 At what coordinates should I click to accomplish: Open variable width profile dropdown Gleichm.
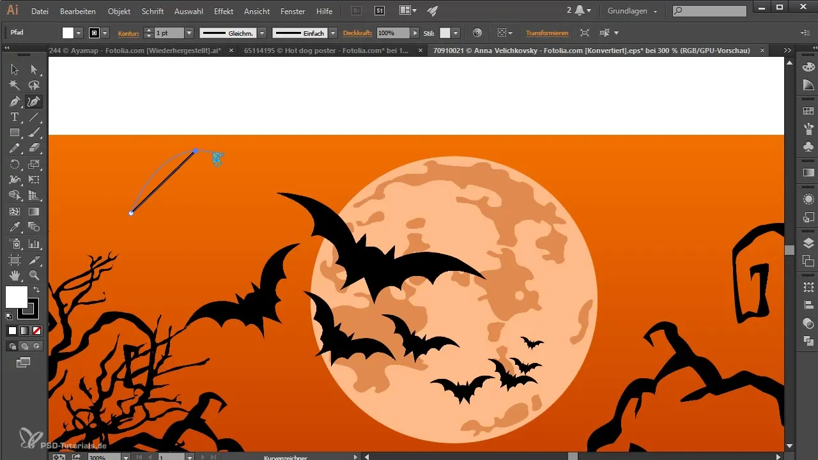coord(262,33)
